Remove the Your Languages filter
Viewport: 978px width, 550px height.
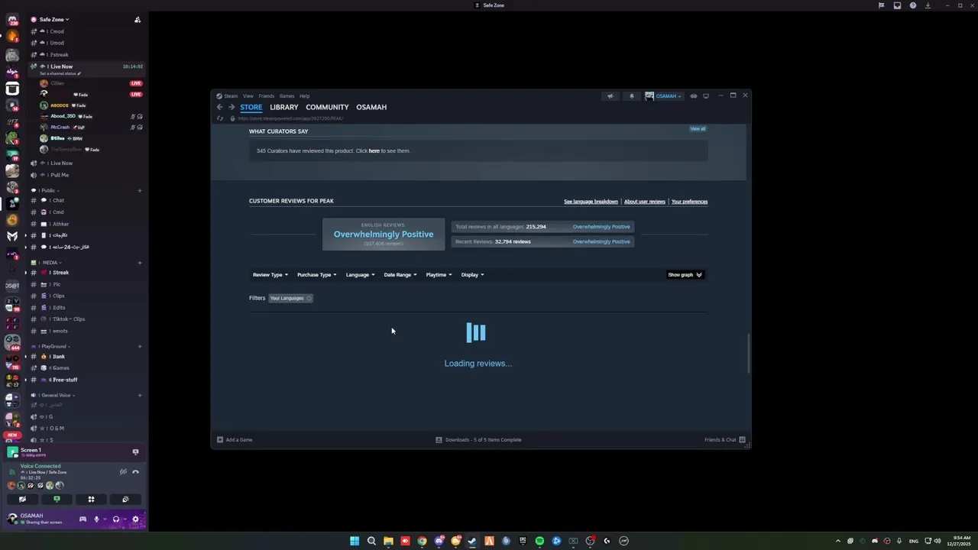coord(309,298)
